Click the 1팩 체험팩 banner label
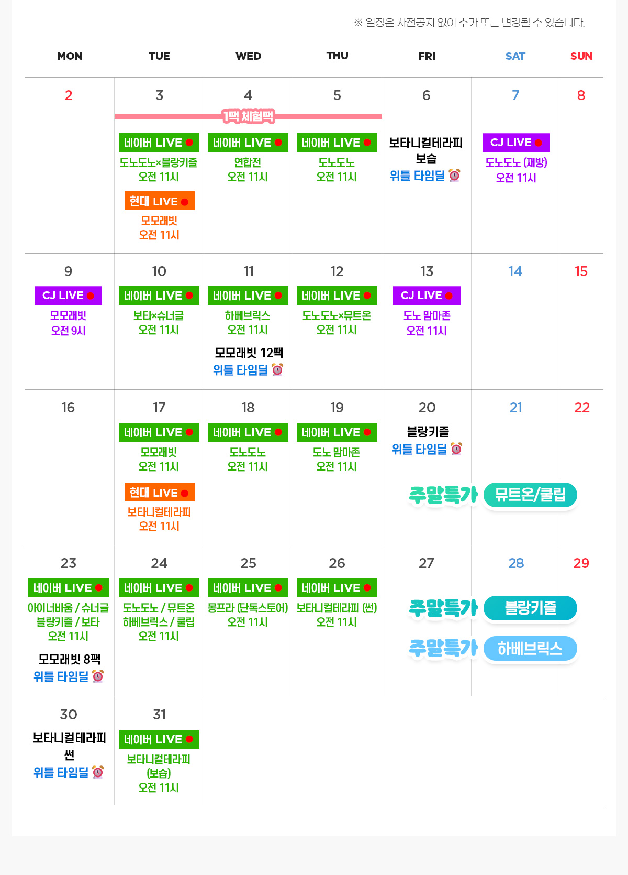 pos(248,116)
